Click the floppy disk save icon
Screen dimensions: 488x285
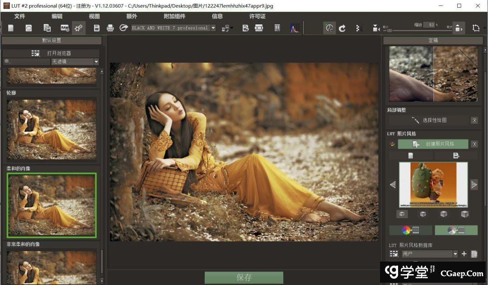pos(96,28)
